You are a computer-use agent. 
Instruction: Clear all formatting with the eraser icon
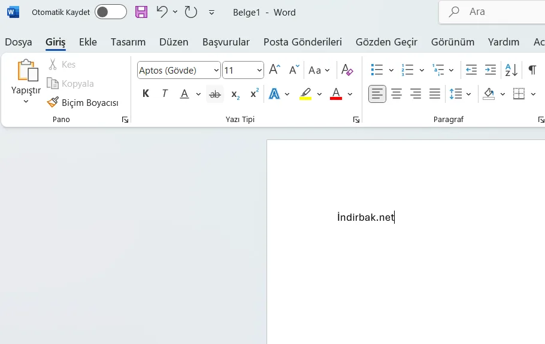(347, 70)
